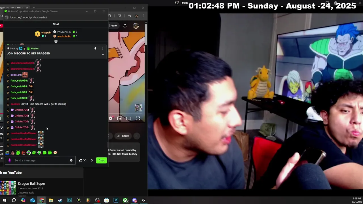This screenshot has width=363, height=204.
Task: Click the Chrome media control icon
Action: [x=130, y=16]
